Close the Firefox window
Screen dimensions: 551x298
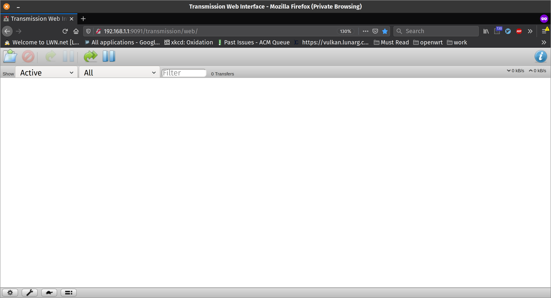pyautogui.click(x=7, y=7)
